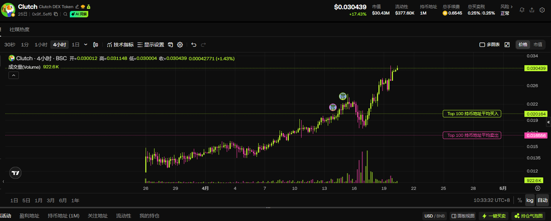Open 技术指标 indicators menu
The image size is (551, 221).
(120, 45)
